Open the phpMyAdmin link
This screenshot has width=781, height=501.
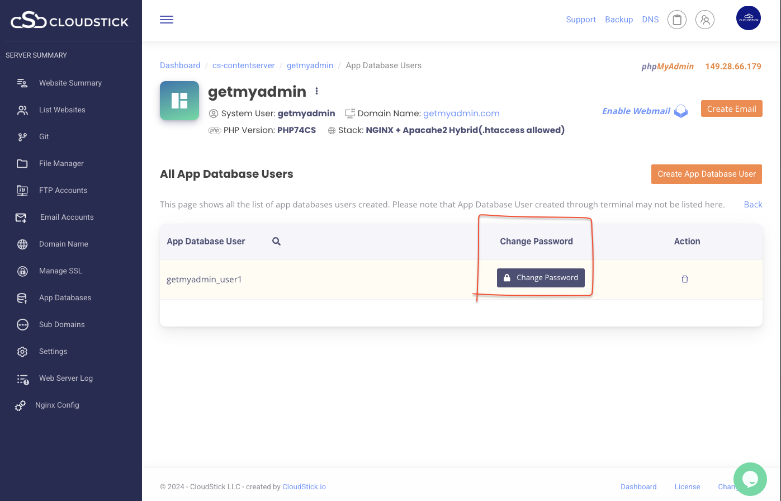click(x=667, y=67)
